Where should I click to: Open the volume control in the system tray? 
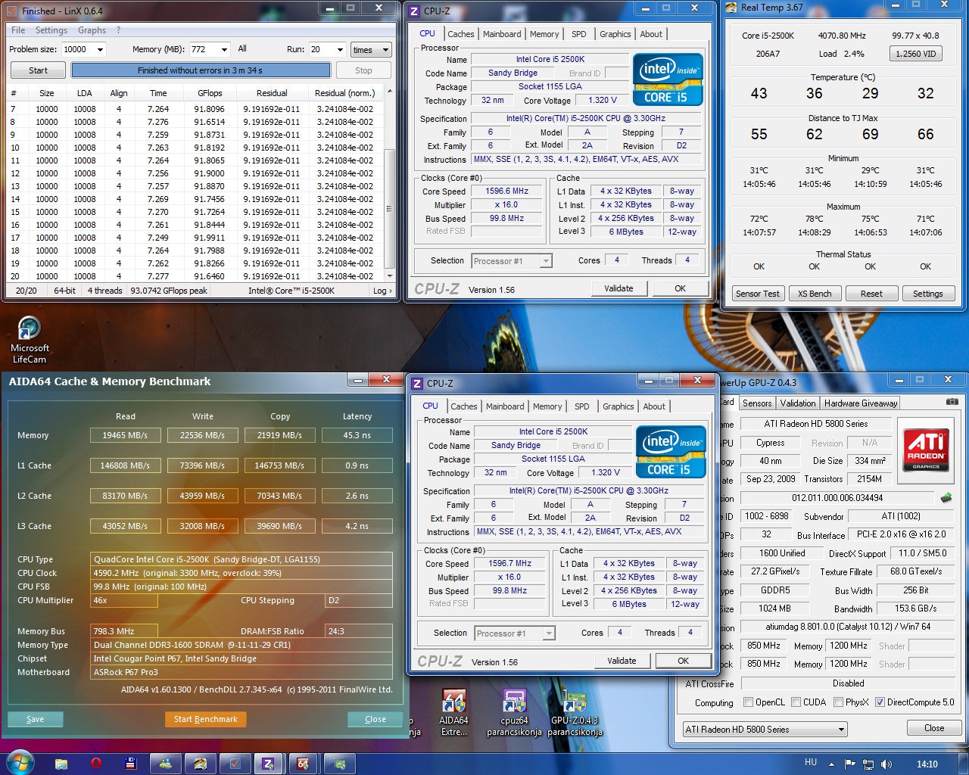[886, 764]
